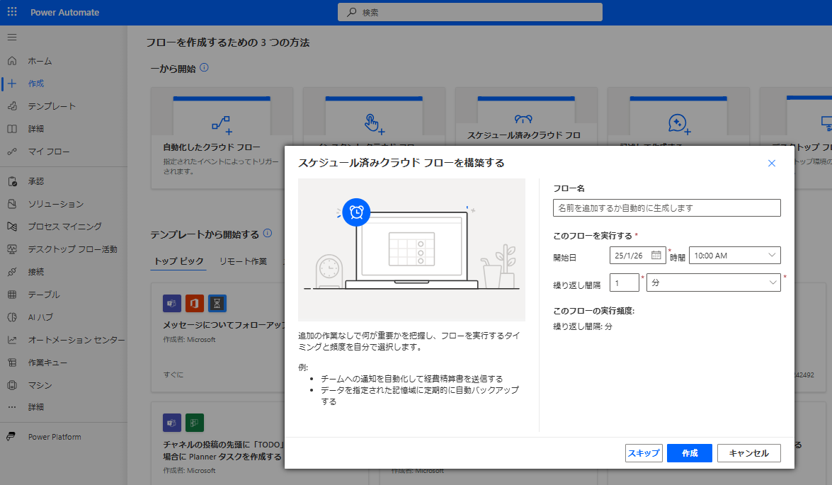This screenshot has width=832, height=485.
Task: Click the 検索 search box
Action: [469, 12]
